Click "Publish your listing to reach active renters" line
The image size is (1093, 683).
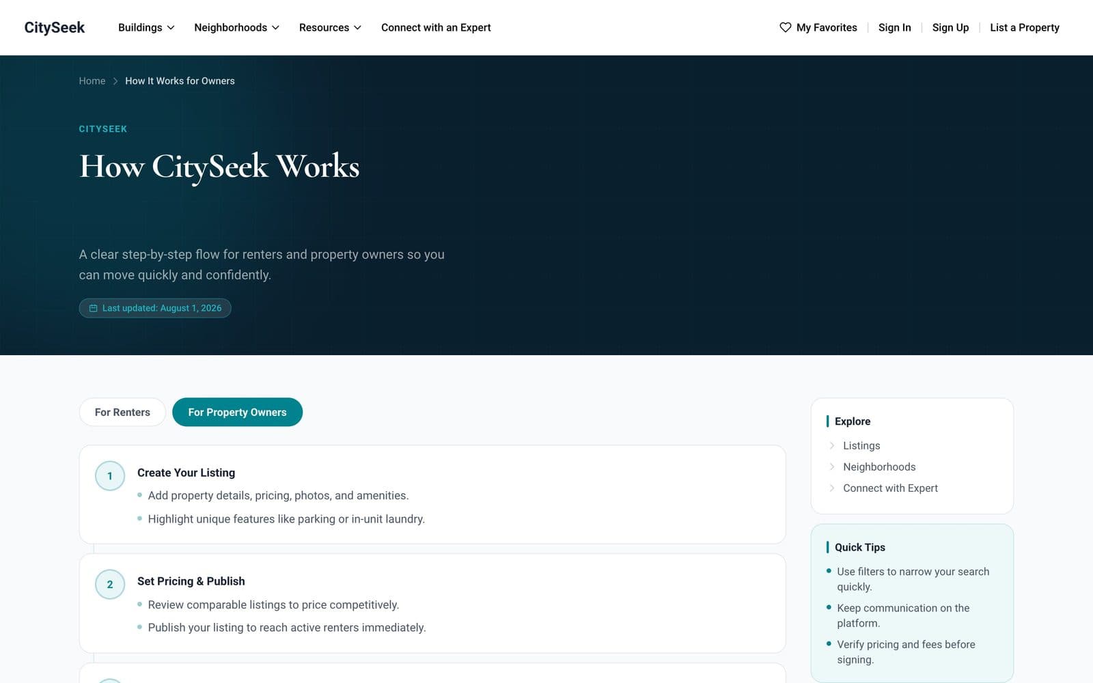(x=287, y=628)
